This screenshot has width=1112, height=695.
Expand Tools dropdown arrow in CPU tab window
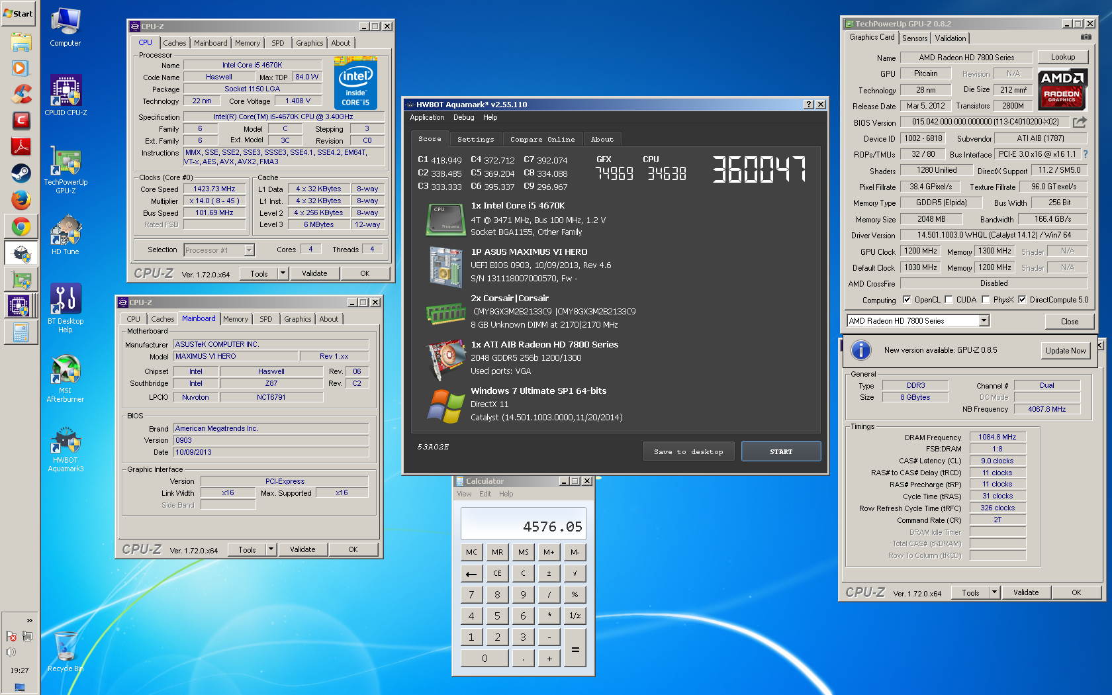[x=283, y=273]
